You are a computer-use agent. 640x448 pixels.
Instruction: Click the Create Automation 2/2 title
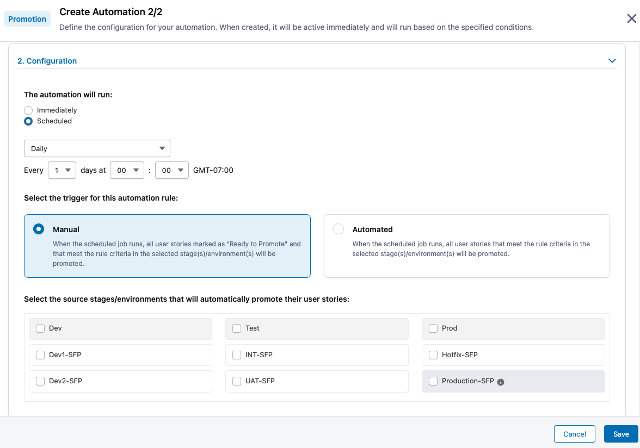coord(111,12)
